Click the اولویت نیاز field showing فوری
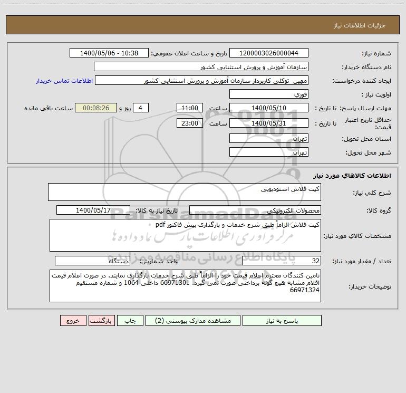Image resolution: width=406 pixels, height=393 pixels. [269, 94]
